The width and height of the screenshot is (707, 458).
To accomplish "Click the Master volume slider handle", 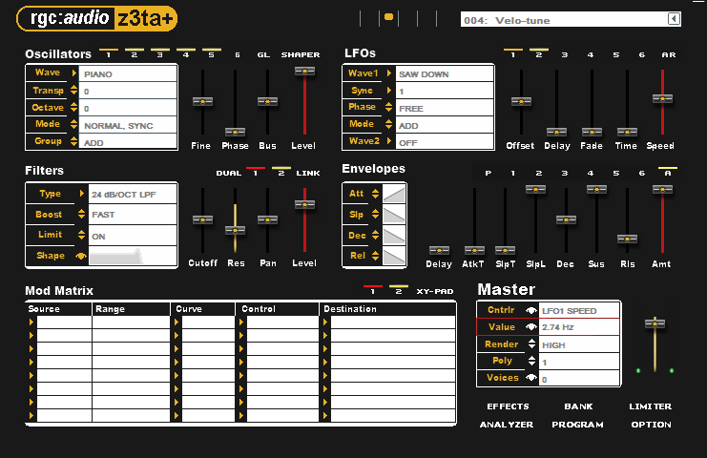I will click(655, 323).
